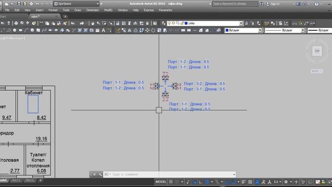Open the Dimension menu
332x187 pixels.
[92, 10]
